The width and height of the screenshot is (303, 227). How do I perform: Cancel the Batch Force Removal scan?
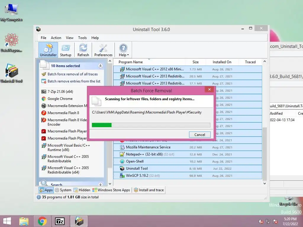(x=200, y=135)
